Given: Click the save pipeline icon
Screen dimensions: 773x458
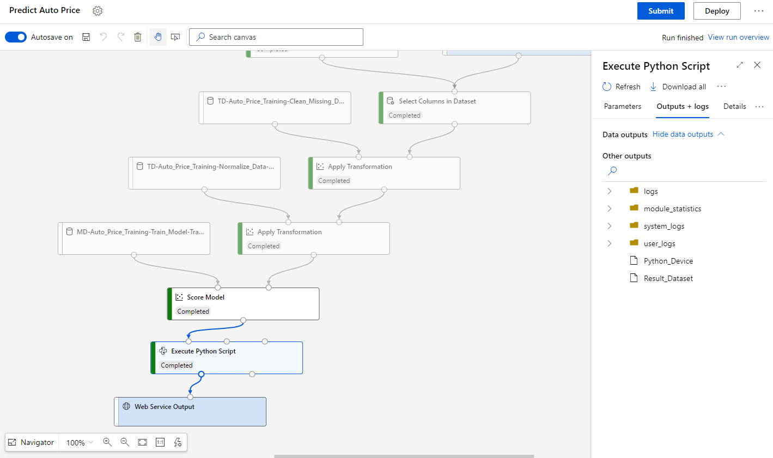Looking at the screenshot, I should coord(86,37).
